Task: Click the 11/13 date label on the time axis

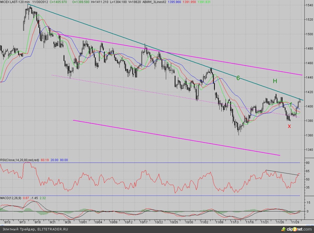Action: pyautogui.click(x=234, y=222)
